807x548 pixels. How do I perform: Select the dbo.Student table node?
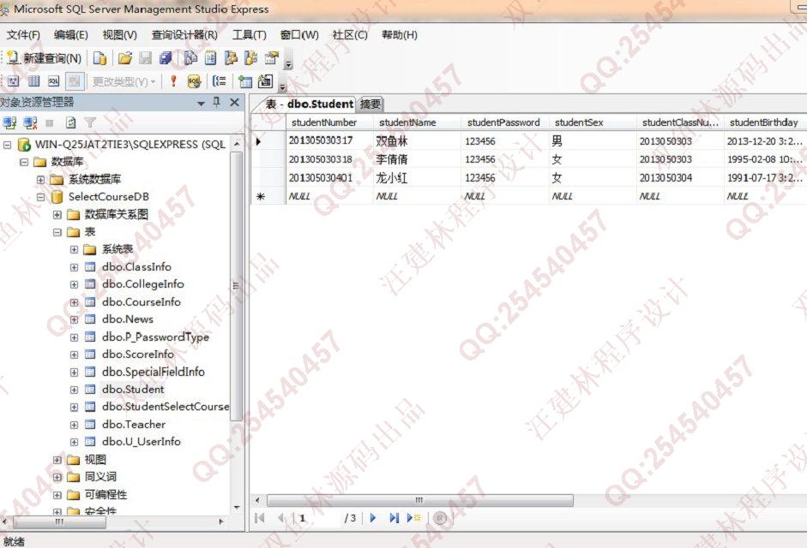click(133, 389)
